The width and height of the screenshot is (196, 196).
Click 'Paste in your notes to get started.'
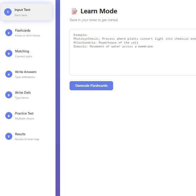click(94, 20)
